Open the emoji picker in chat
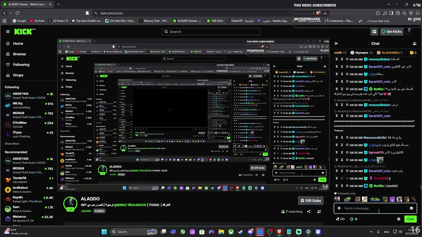The height and width of the screenshot is (237, 422). pos(411,208)
